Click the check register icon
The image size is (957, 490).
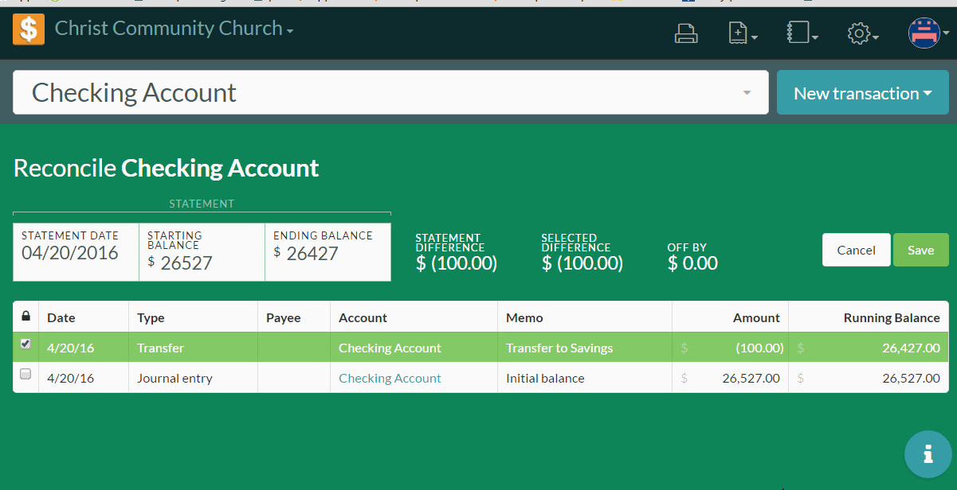point(799,33)
